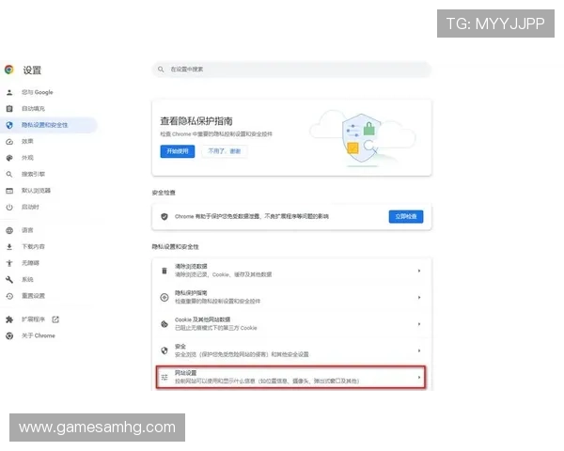Open 扩展程序 puzzle piece icon
This screenshot has height=451, width=564.
click(x=9, y=319)
